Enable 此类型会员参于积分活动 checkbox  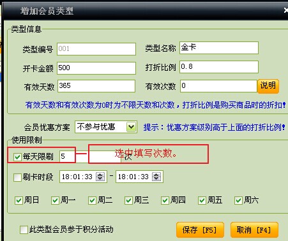click(x=24, y=230)
